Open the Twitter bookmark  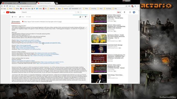click(x=39, y=9)
